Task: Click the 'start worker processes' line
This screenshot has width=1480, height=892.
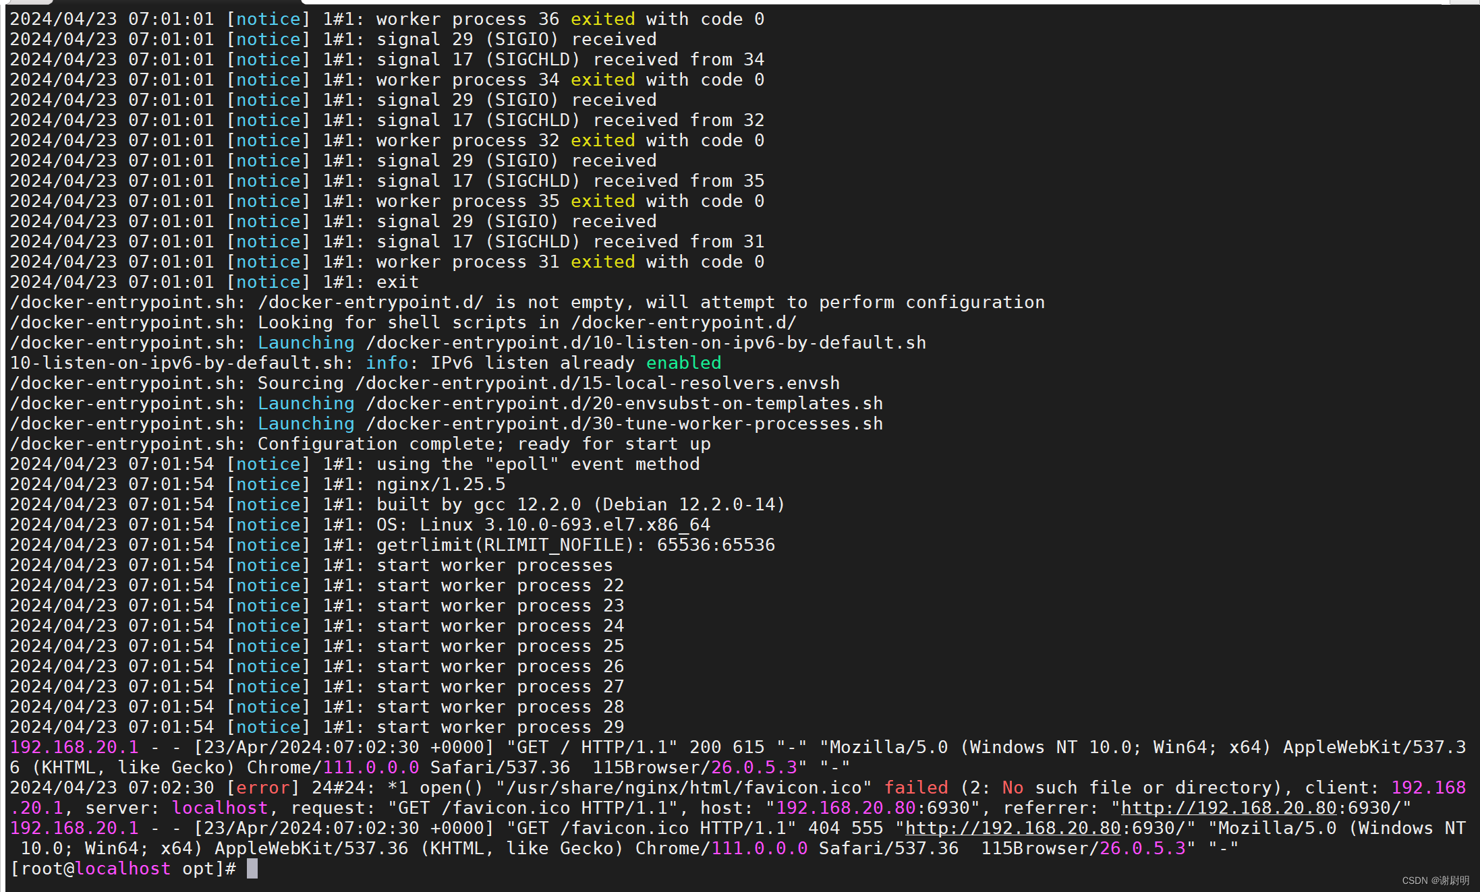Action: tap(312, 565)
